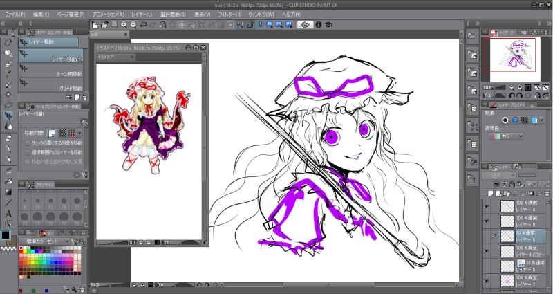Select the Straight line tool in toolbox
Image resolution: width=553 pixels, height=294 pixels.
point(8,203)
